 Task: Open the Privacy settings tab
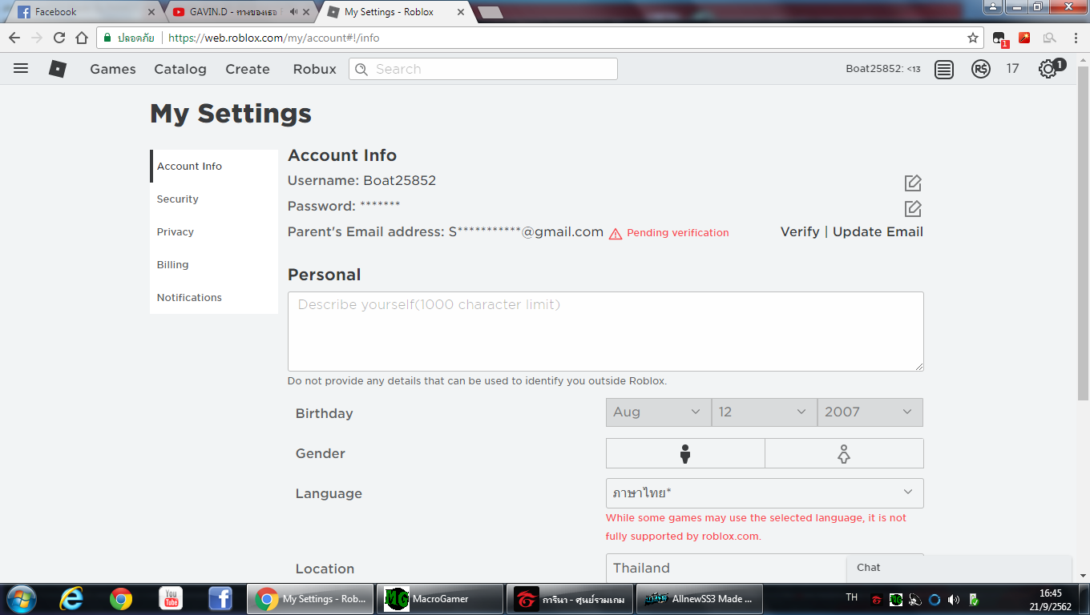click(214, 232)
